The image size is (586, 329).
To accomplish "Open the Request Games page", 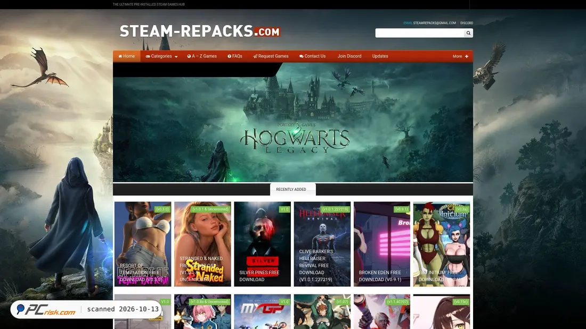I will (271, 56).
